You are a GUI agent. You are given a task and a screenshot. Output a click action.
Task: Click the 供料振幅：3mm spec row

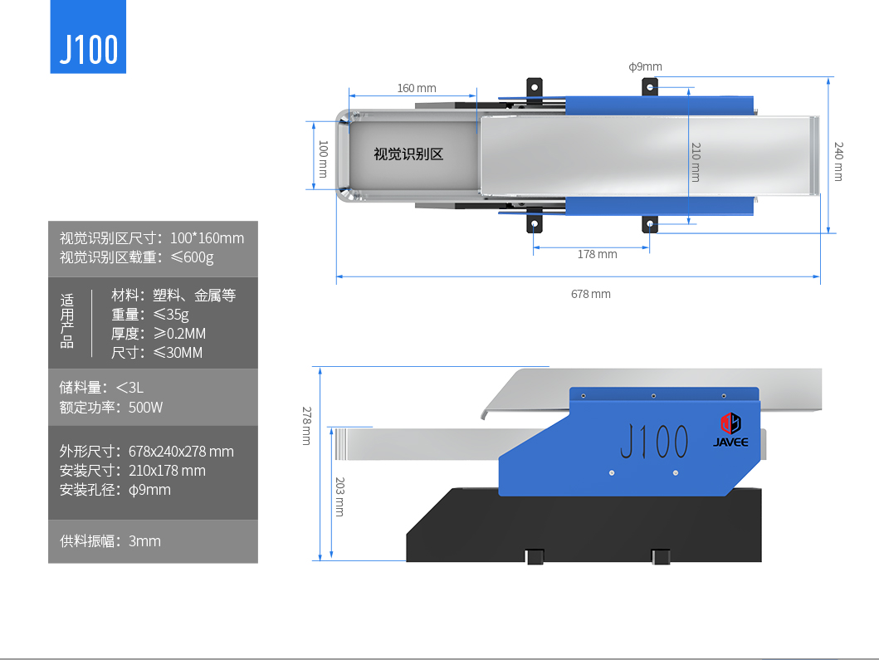[110, 541]
